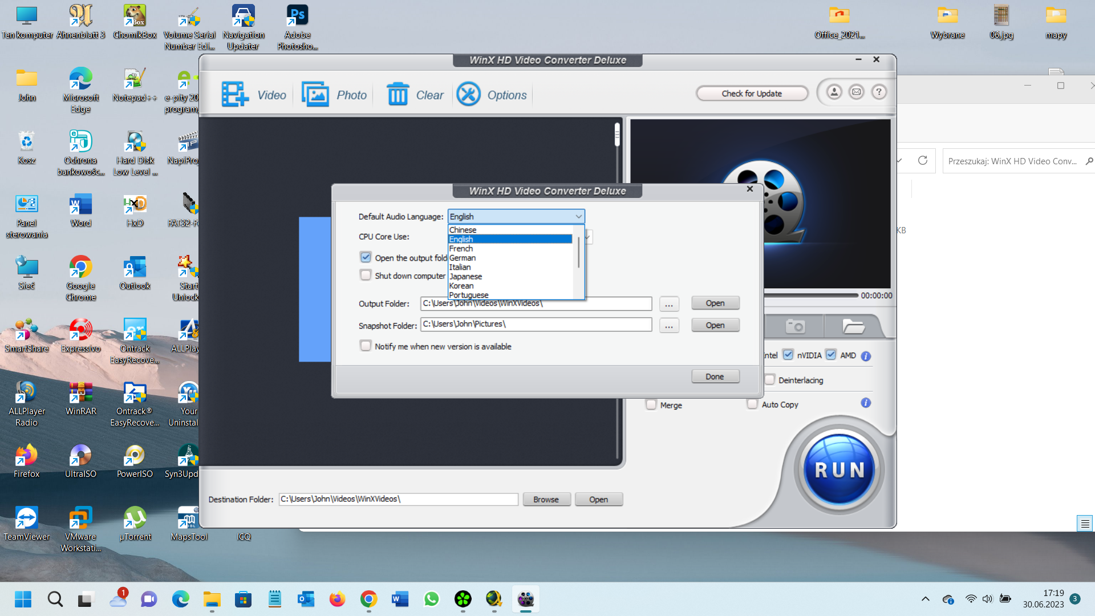Click the Output Folder path field
This screenshot has height=616, width=1095.
pyautogui.click(x=536, y=303)
